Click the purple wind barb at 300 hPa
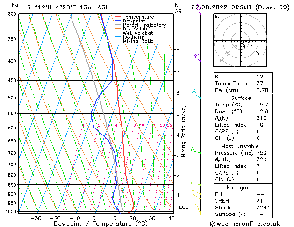Image resolution: width=294 pixels, height=227 pixels. 198,10
